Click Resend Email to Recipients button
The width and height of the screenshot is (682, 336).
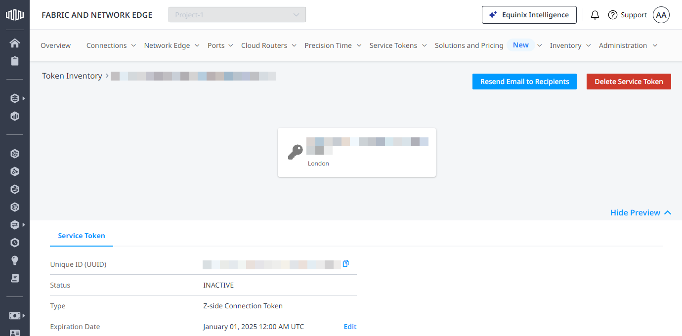pos(524,82)
